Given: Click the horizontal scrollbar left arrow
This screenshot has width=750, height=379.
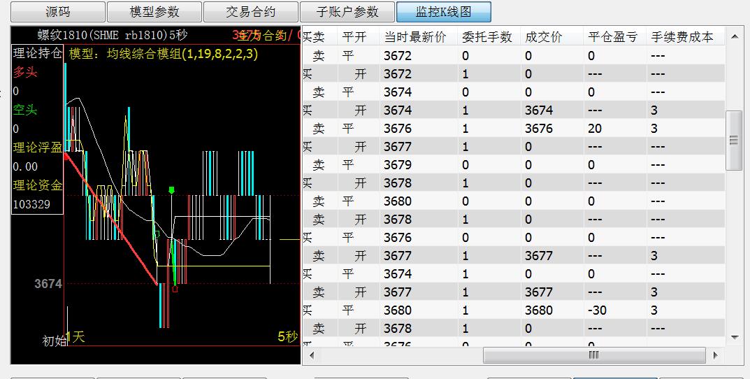Looking at the screenshot, I should pyautogui.click(x=311, y=355).
